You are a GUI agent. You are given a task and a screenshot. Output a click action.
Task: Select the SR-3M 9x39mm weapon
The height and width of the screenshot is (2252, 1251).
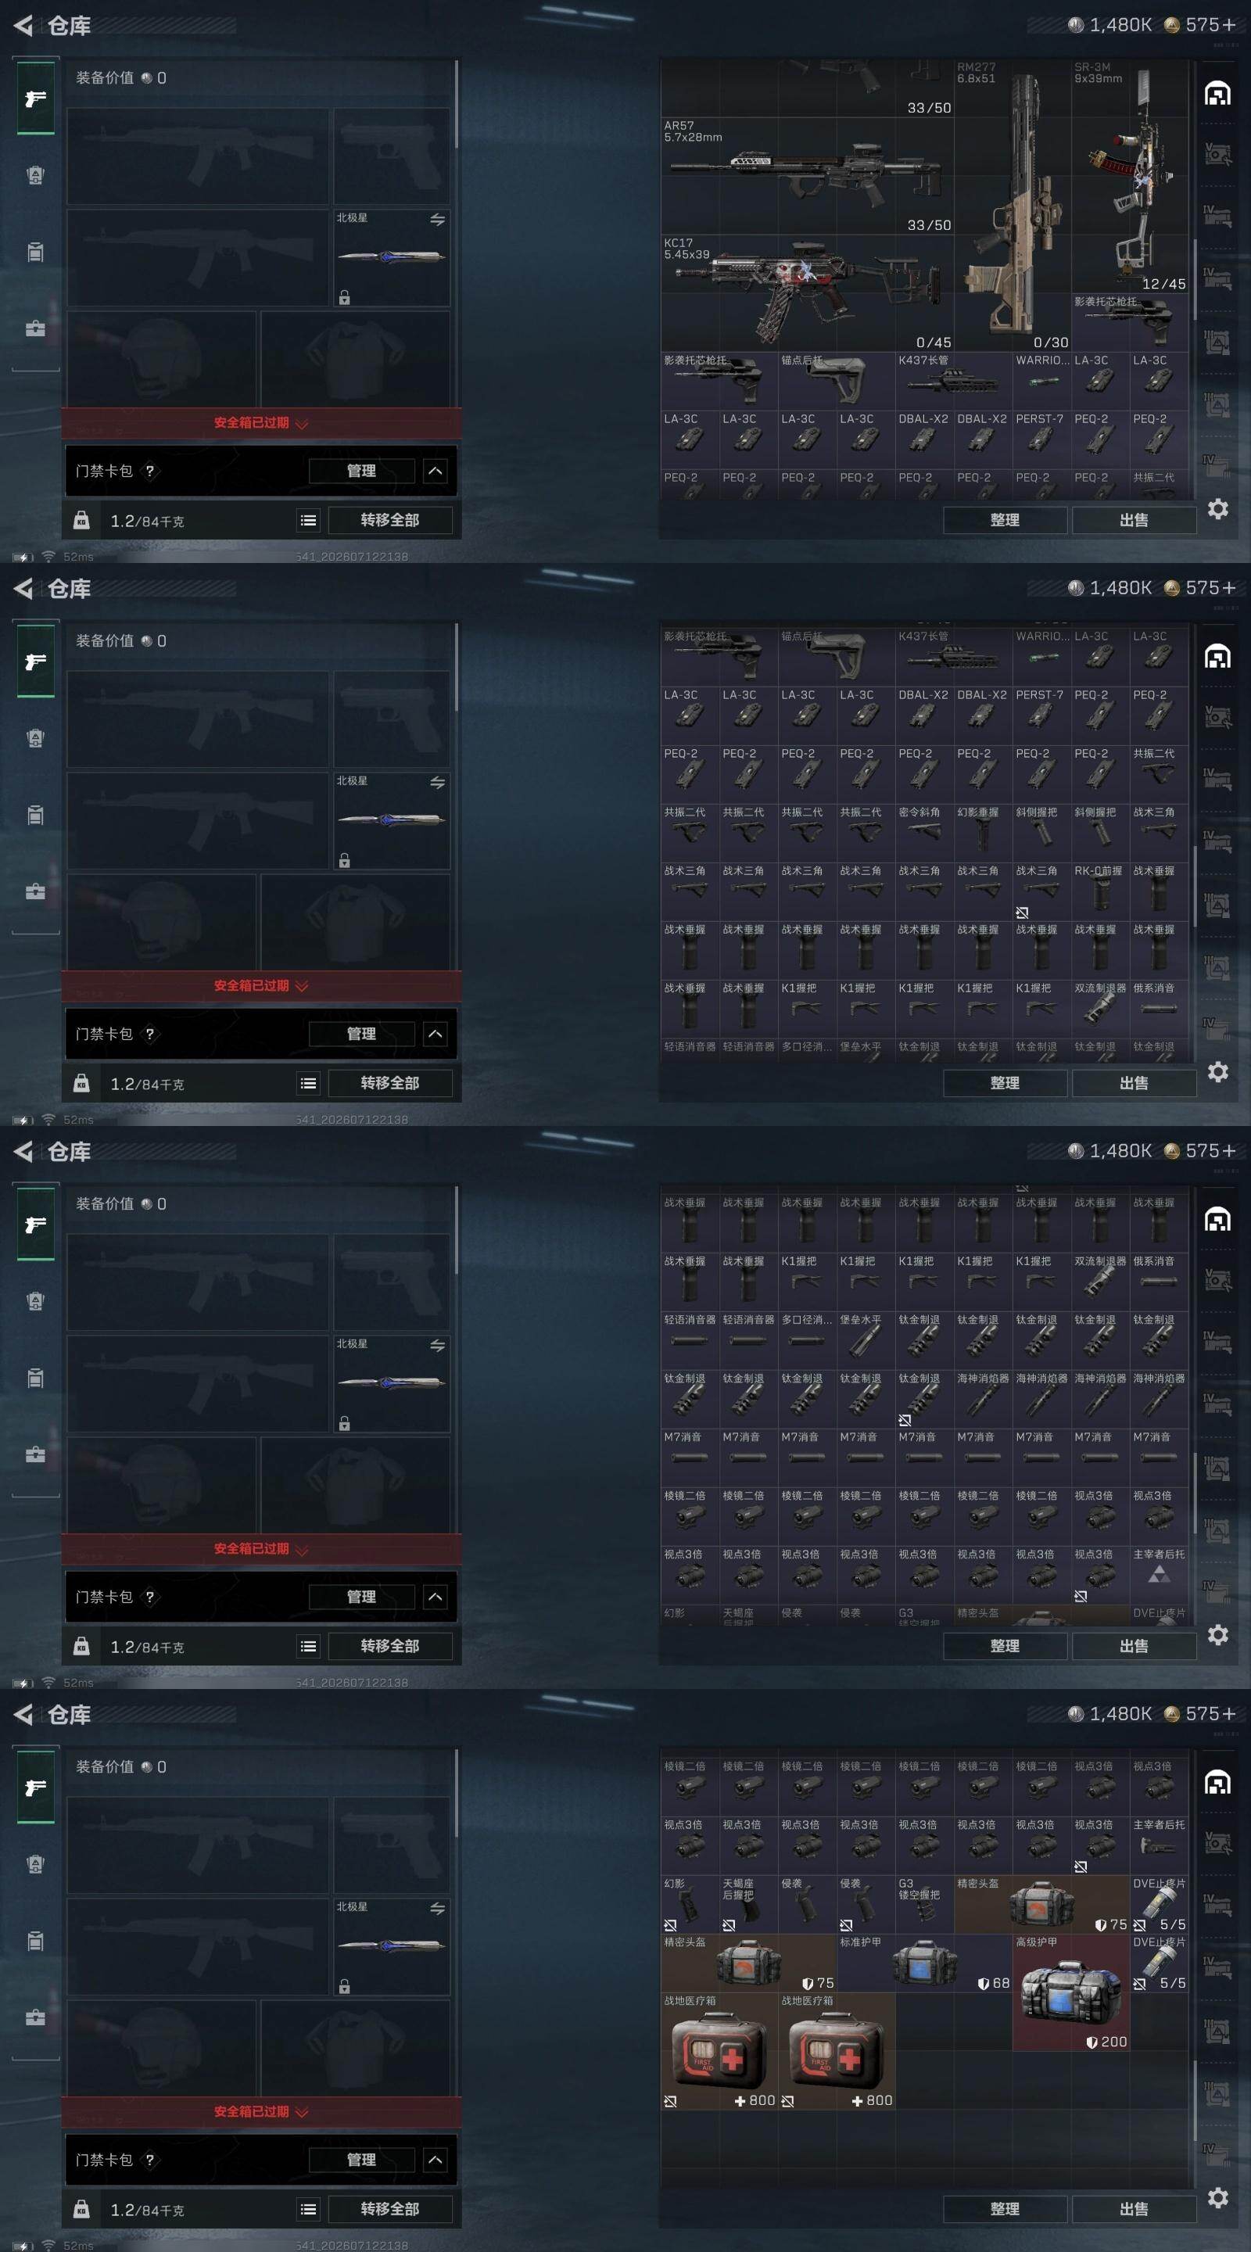pos(1130,176)
